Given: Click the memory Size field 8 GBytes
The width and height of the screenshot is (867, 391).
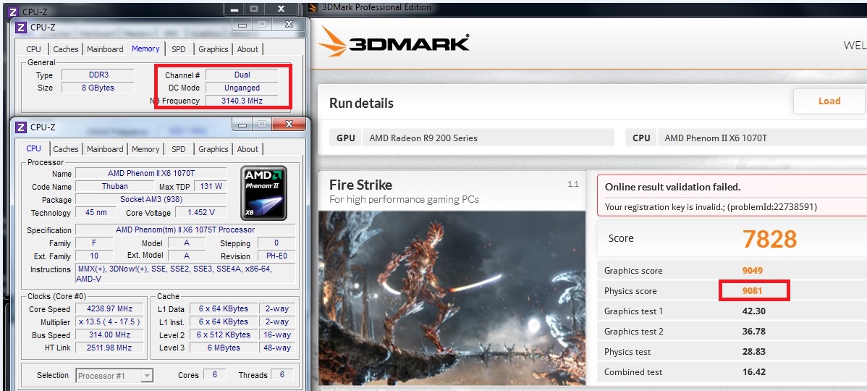Looking at the screenshot, I should 97,88.
